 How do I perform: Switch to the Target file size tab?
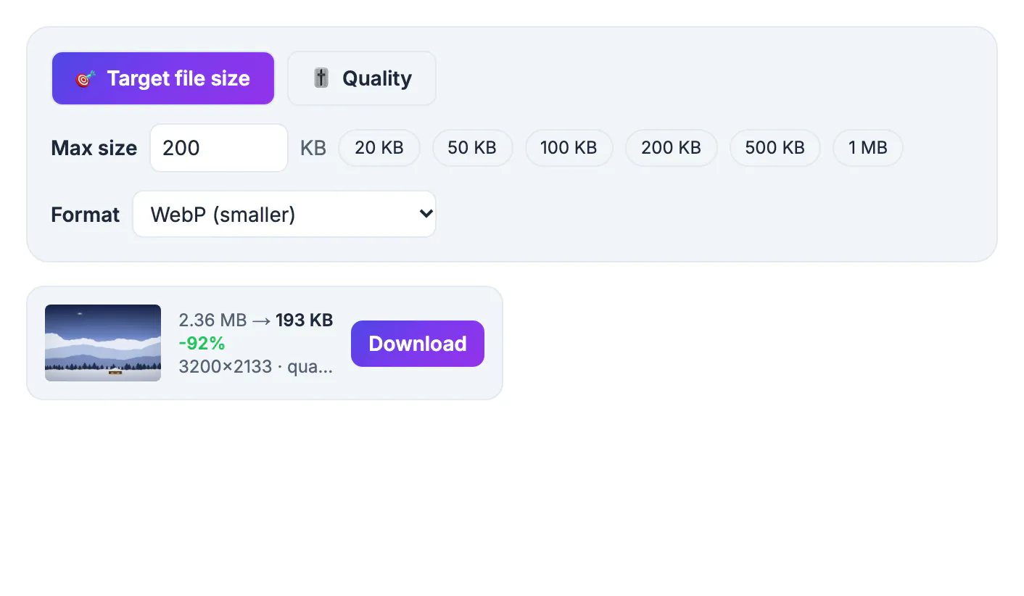click(163, 78)
